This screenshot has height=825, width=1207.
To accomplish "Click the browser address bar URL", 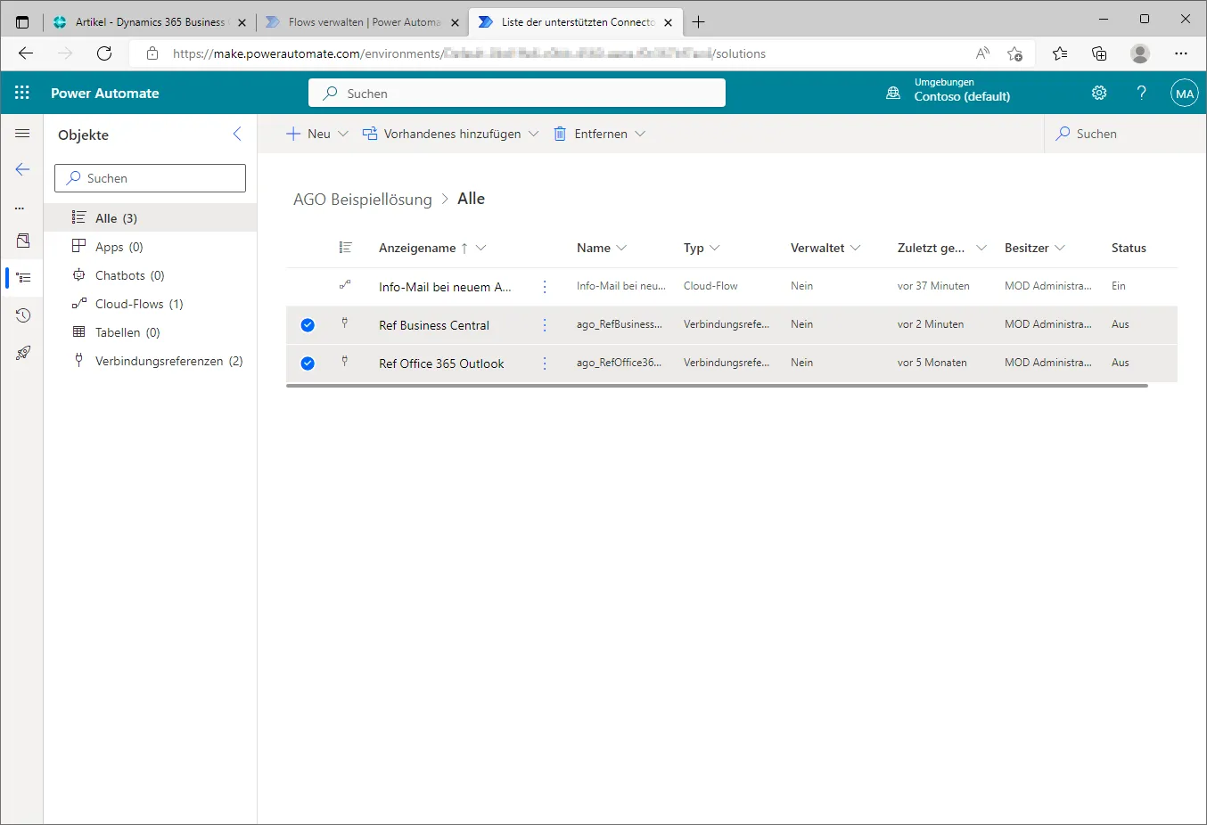I will coord(469,53).
